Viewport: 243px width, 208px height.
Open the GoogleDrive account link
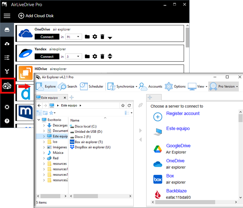coord(178,146)
